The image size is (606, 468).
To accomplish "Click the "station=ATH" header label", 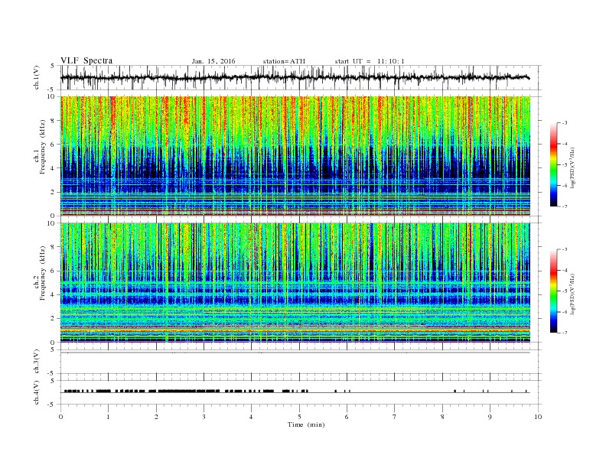I will pyautogui.click(x=284, y=61).
